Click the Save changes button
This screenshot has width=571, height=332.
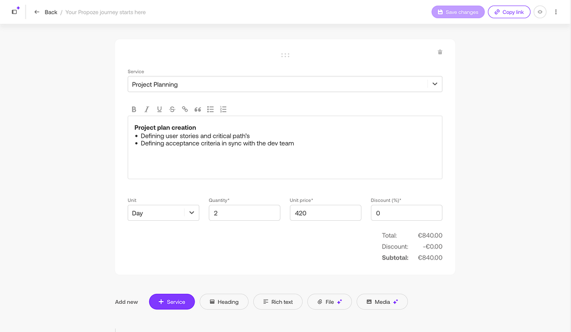tap(458, 12)
